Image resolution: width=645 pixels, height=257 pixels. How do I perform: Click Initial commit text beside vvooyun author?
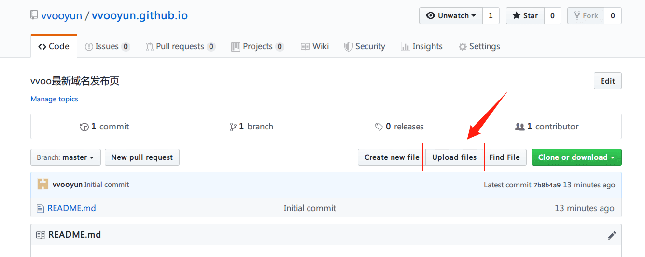coord(107,185)
